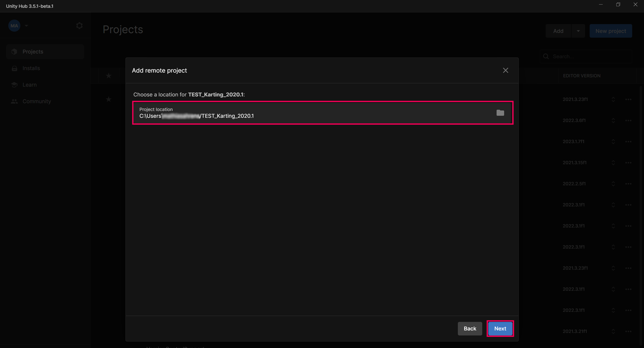The width and height of the screenshot is (644, 348).
Task: Open more options for editor version 2022.3.6f1
Action: (628, 121)
